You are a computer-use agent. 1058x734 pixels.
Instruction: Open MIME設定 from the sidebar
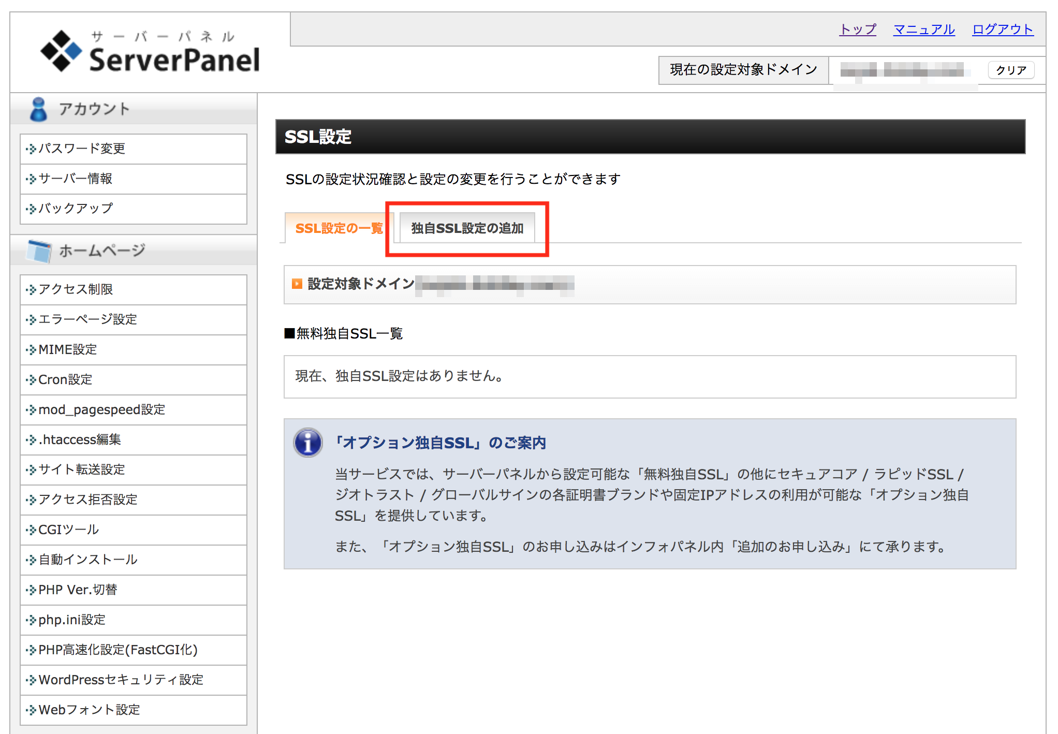click(x=66, y=349)
